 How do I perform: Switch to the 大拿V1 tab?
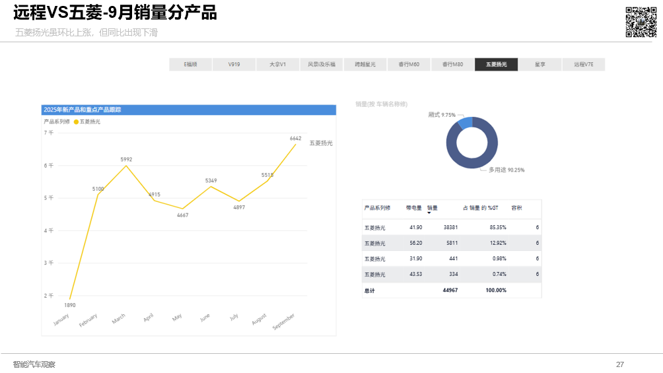[x=278, y=64]
